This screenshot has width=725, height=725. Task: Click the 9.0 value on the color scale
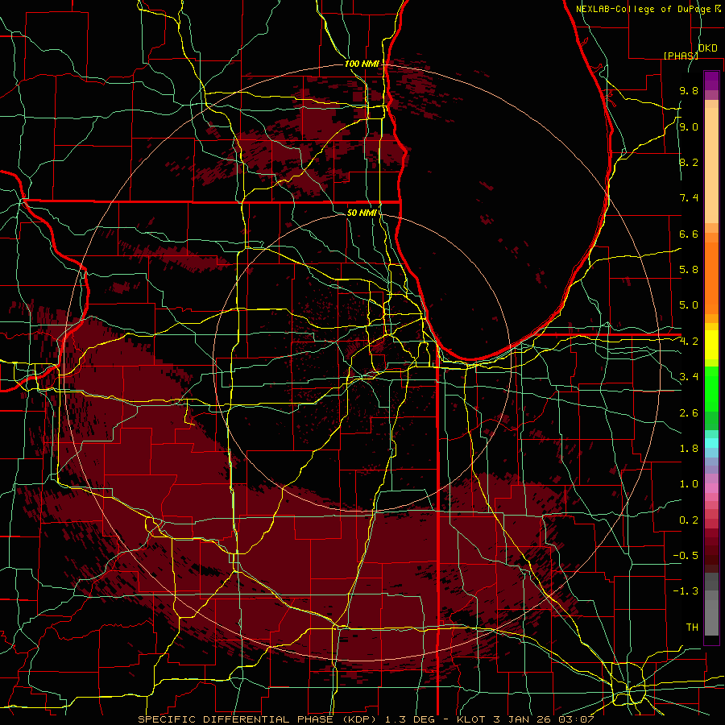point(689,126)
